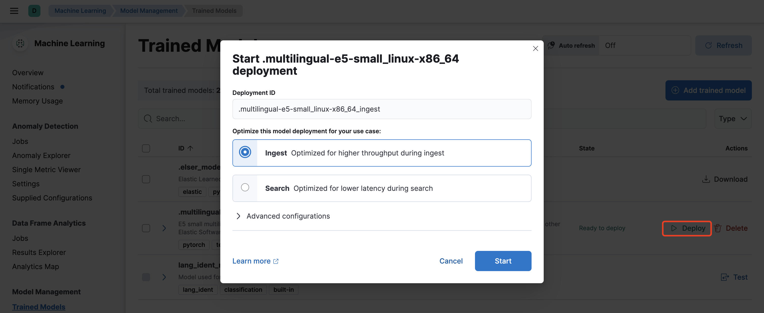Open the Type filter dropdown

tap(733, 119)
